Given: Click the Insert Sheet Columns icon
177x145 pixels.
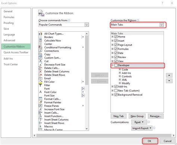Looking at the screenshot, I should (x=40, y=120).
